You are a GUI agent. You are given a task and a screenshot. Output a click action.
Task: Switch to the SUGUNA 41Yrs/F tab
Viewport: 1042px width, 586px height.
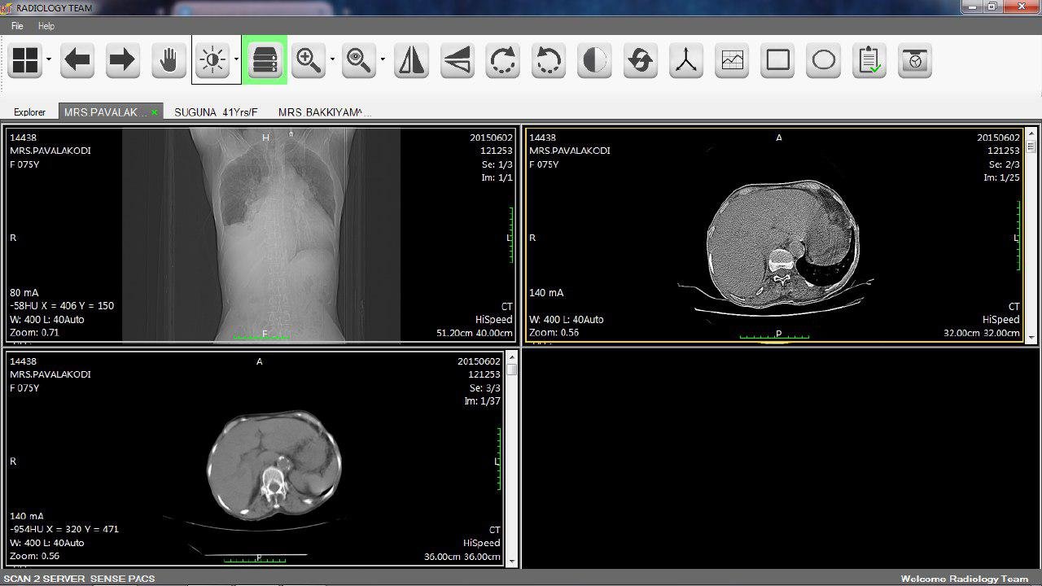pos(216,112)
